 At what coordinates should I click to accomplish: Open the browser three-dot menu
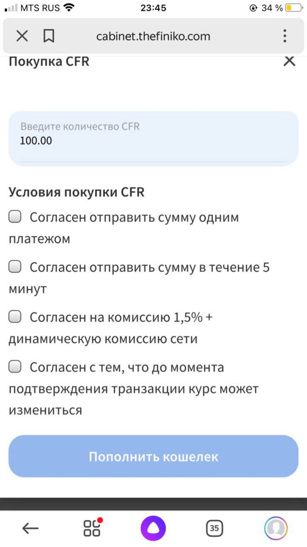(285, 36)
